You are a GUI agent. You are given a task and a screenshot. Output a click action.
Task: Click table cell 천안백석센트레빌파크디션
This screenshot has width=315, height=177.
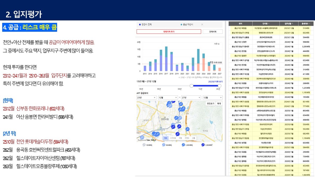click(266, 79)
